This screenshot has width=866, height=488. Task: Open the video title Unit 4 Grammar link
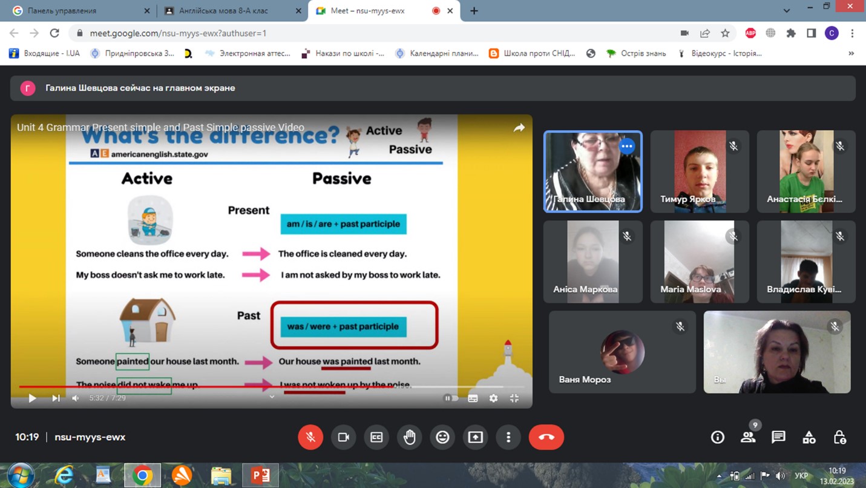pyautogui.click(x=160, y=127)
